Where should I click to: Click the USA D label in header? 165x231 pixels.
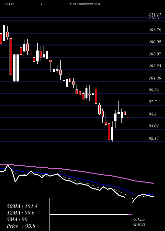tap(8, 4)
